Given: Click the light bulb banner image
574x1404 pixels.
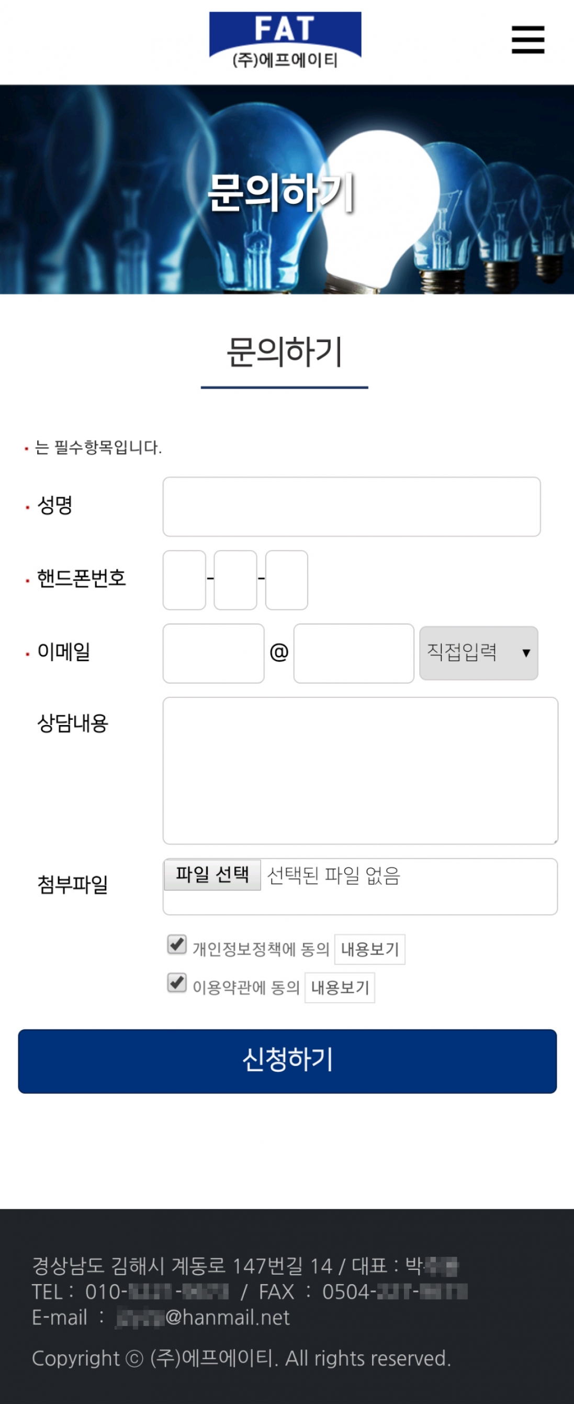Looking at the screenshot, I should coord(287,190).
